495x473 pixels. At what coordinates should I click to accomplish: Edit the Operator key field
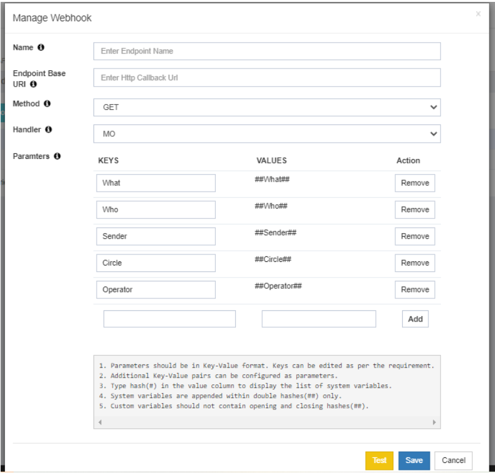pos(156,290)
